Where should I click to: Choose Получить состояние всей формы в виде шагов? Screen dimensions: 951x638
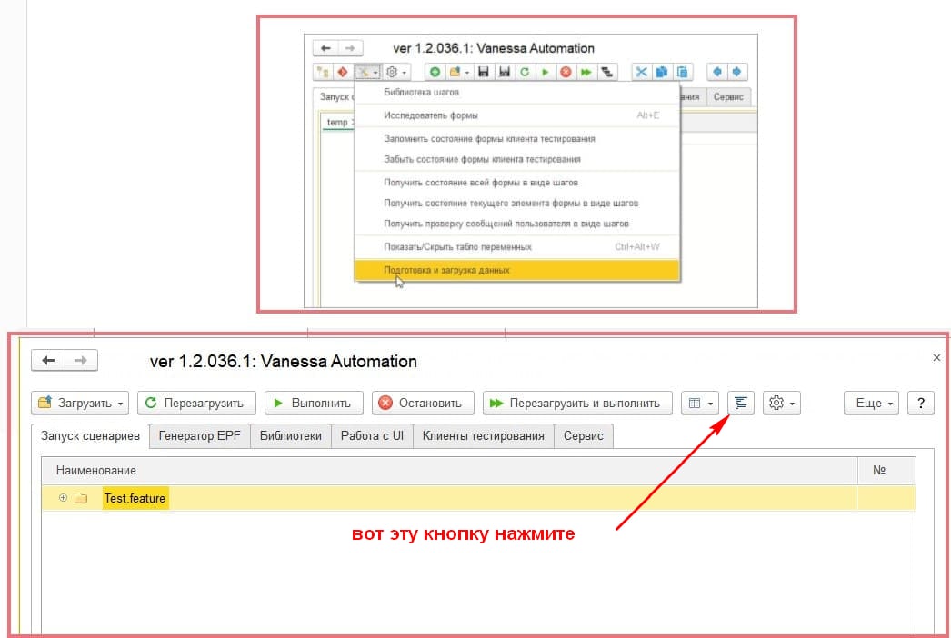[516, 183]
